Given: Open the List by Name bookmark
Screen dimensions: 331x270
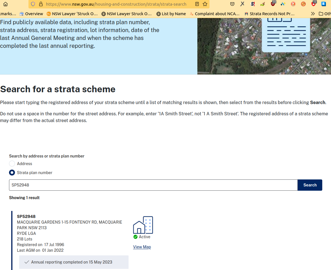Looking at the screenshot, I should 171,14.
